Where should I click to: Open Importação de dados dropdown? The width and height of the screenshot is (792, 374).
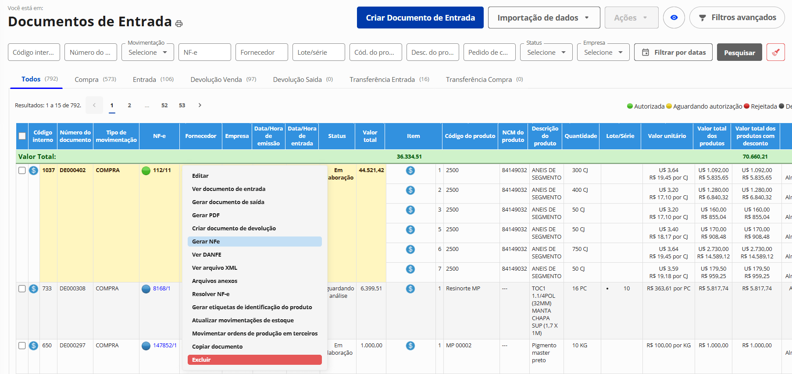(x=543, y=18)
